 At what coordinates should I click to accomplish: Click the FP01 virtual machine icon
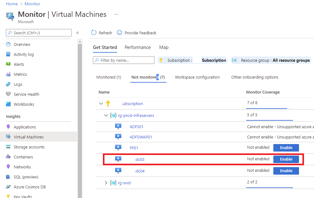click(118, 148)
